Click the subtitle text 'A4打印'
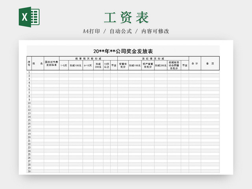Image resolution: width=252 pixels, height=189 pixels. (x=91, y=31)
